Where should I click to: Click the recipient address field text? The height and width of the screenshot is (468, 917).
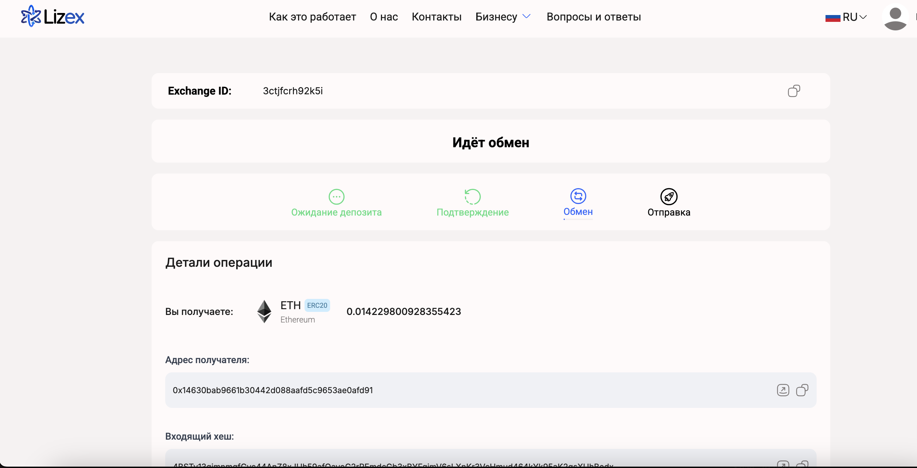(x=273, y=390)
